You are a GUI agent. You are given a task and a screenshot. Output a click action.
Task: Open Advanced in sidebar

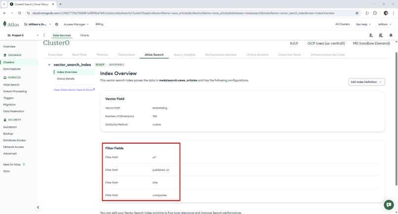(10, 153)
